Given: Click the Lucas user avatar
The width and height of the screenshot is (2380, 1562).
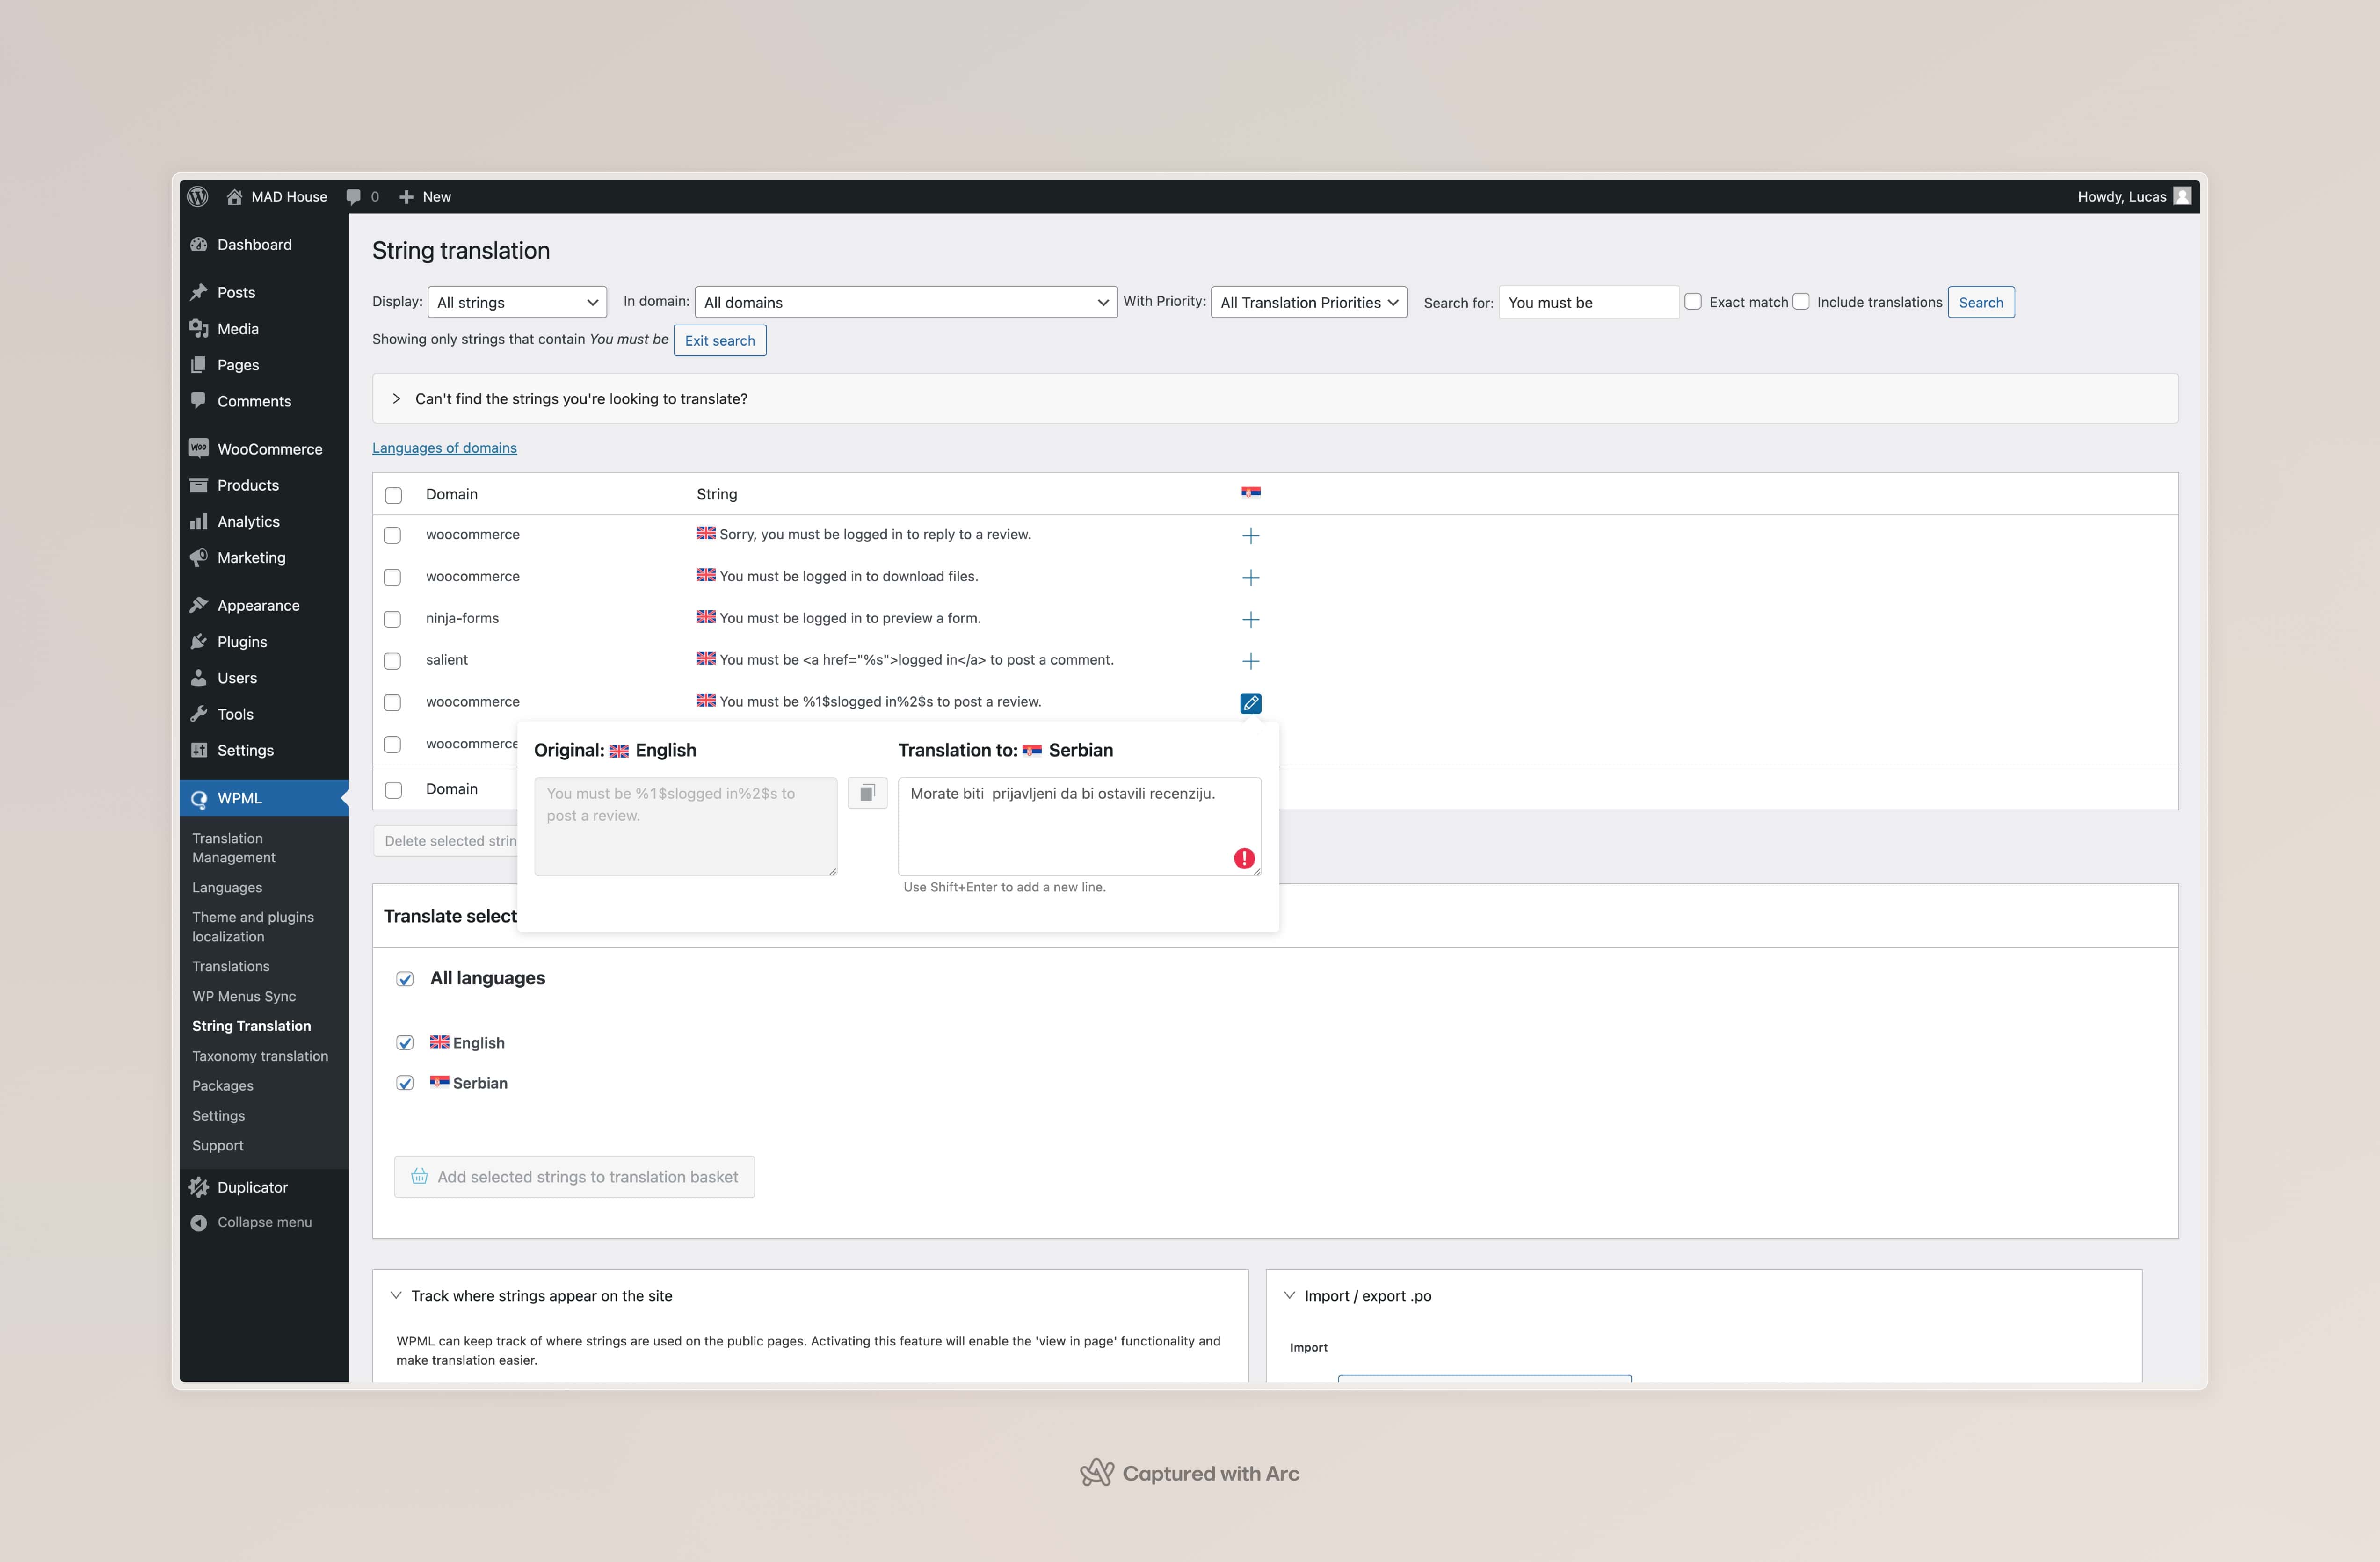Looking at the screenshot, I should (x=2183, y=196).
